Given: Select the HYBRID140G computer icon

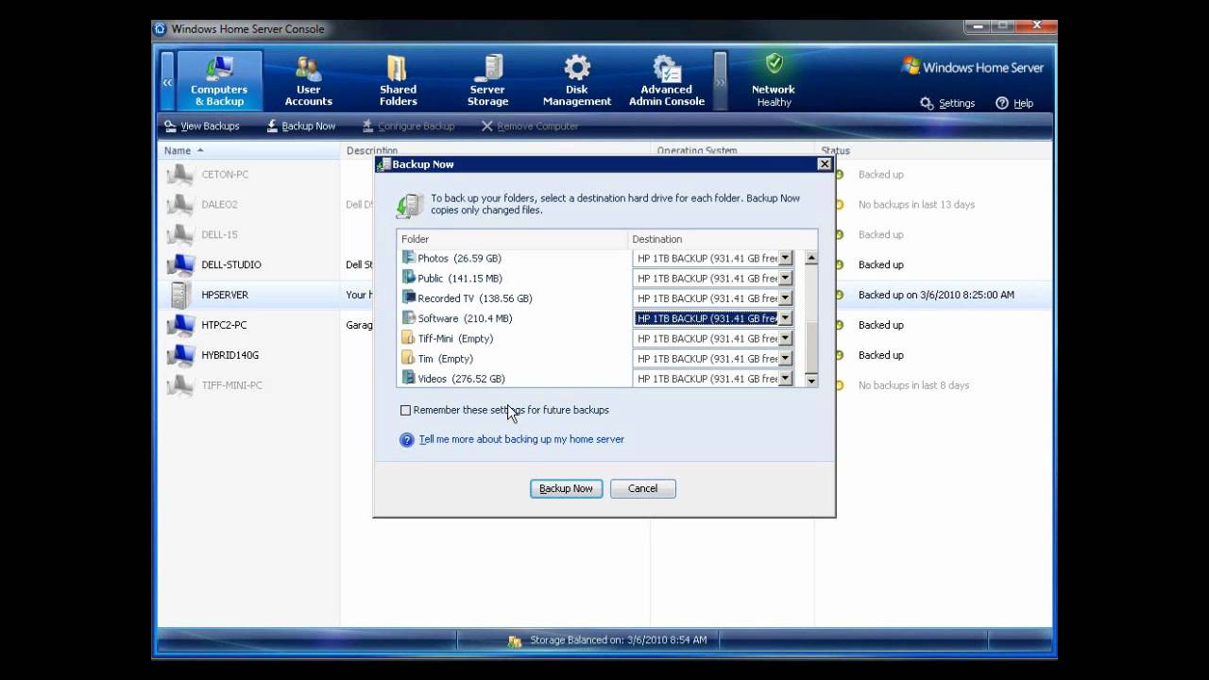Looking at the screenshot, I should [x=179, y=356].
